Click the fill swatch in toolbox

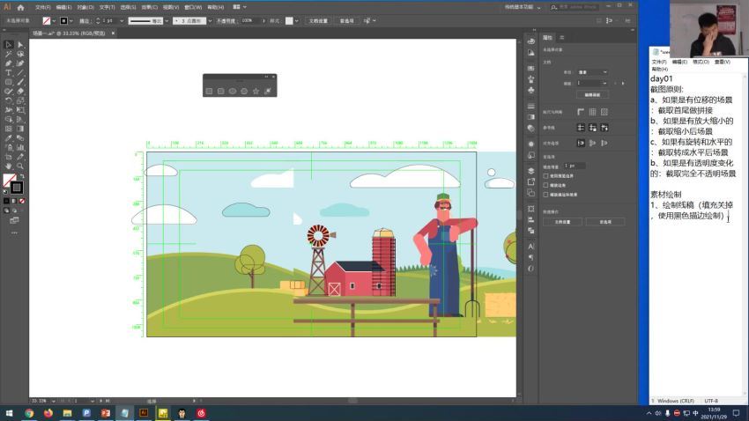9,181
